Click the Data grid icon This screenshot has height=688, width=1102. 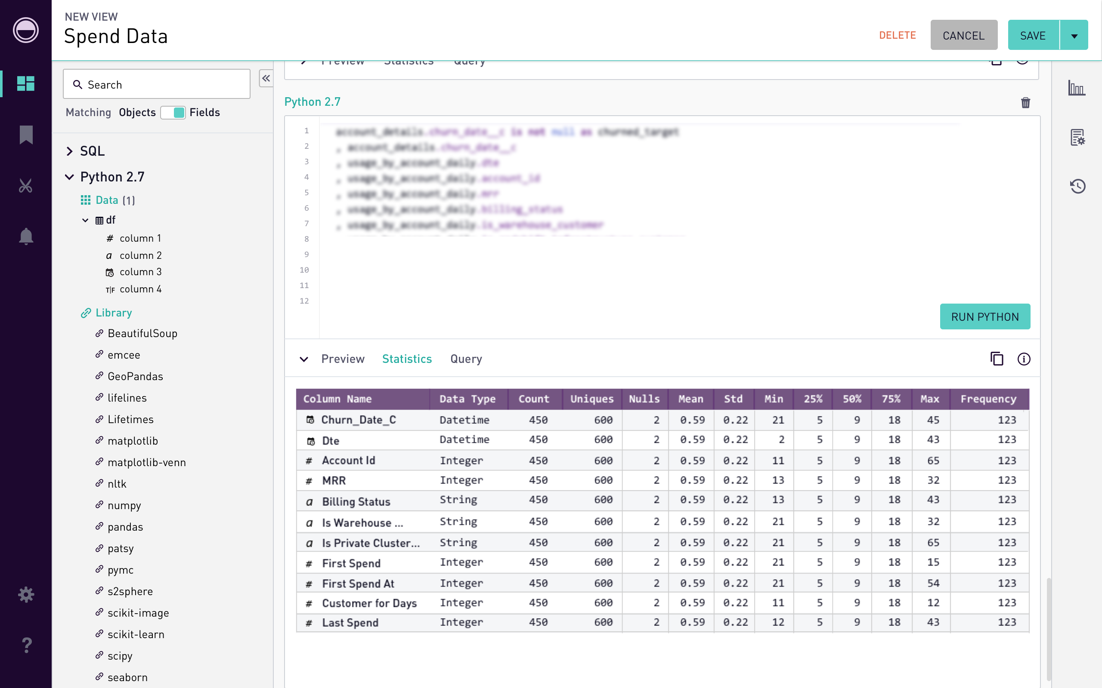(x=86, y=200)
